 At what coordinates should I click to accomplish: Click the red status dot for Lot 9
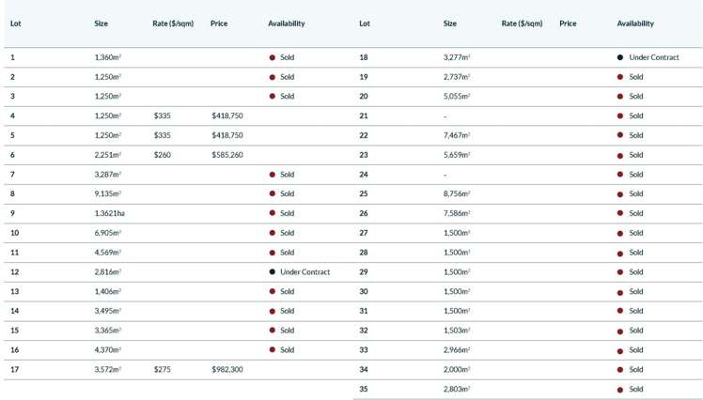(x=273, y=213)
